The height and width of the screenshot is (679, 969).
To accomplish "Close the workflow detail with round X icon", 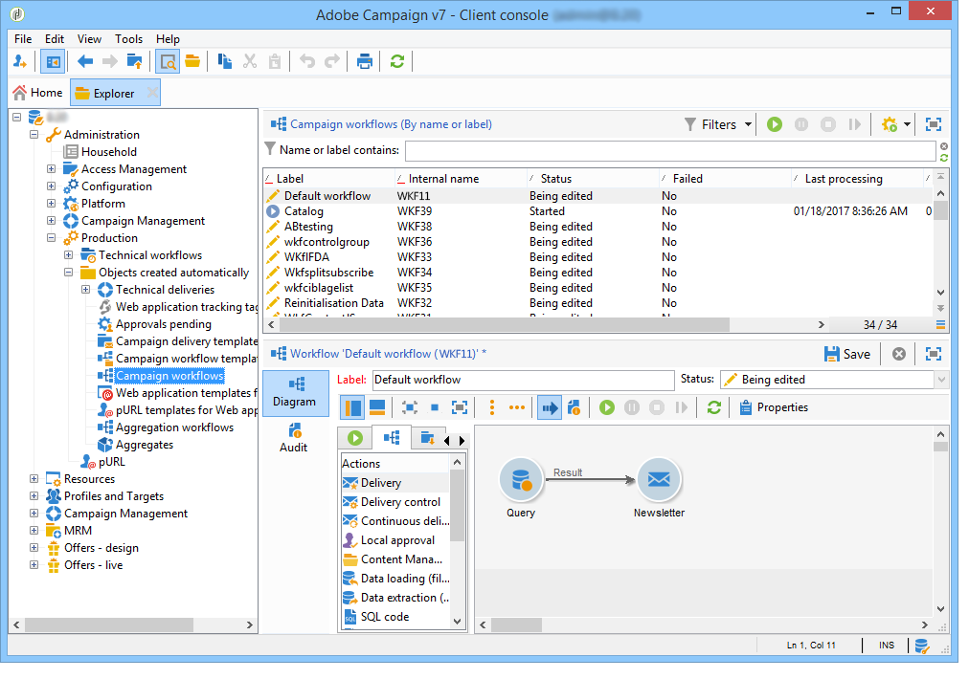I will [x=899, y=354].
